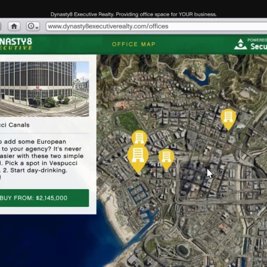Click the Vespucci Canals office name

click(x=15, y=125)
